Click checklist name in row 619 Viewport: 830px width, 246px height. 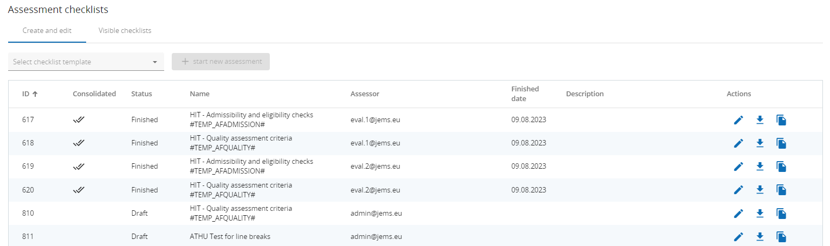[251, 167]
